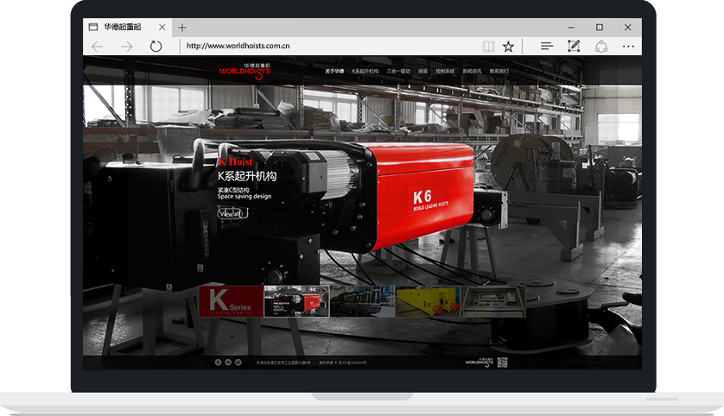This screenshot has width=724, height=416.
Task: Select the yellow crane beam thumbnail
Action: pyautogui.click(x=428, y=301)
